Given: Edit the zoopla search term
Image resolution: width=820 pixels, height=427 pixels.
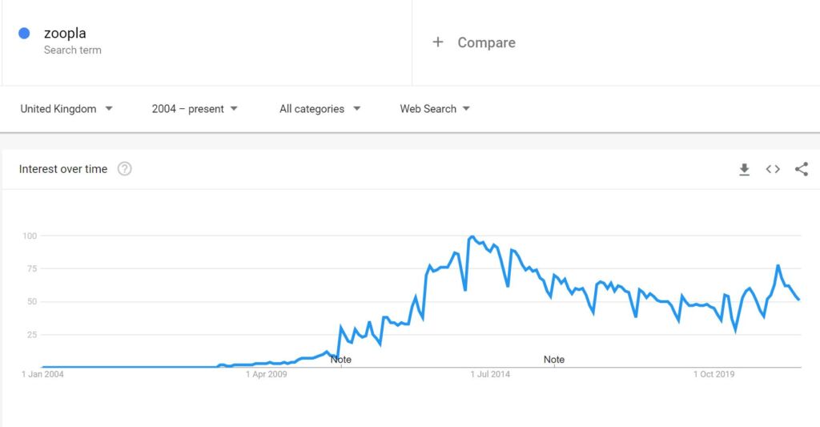Looking at the screenshot, I should point(65,34).
